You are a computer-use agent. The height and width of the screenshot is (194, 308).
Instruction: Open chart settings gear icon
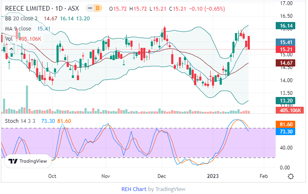pyautogui.click(x=291, y=176)
